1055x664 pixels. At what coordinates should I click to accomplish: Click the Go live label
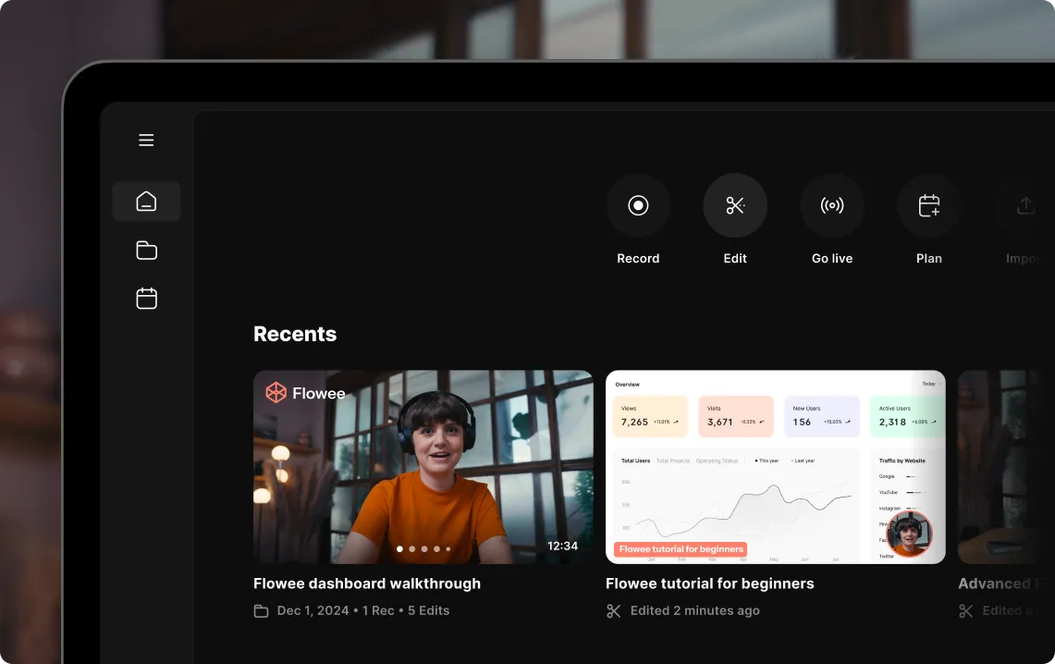[x=831, y=258]
